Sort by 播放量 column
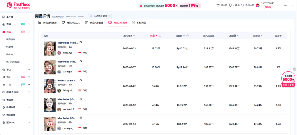The height and width of the screenshot is (135, 297). pos(234,36)
